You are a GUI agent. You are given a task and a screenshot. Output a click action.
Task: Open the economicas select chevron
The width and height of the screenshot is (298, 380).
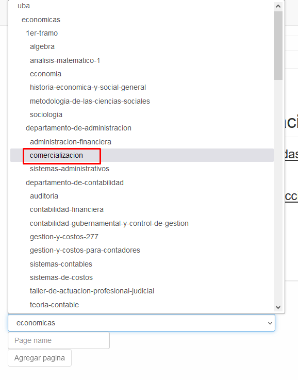point(270,323)
